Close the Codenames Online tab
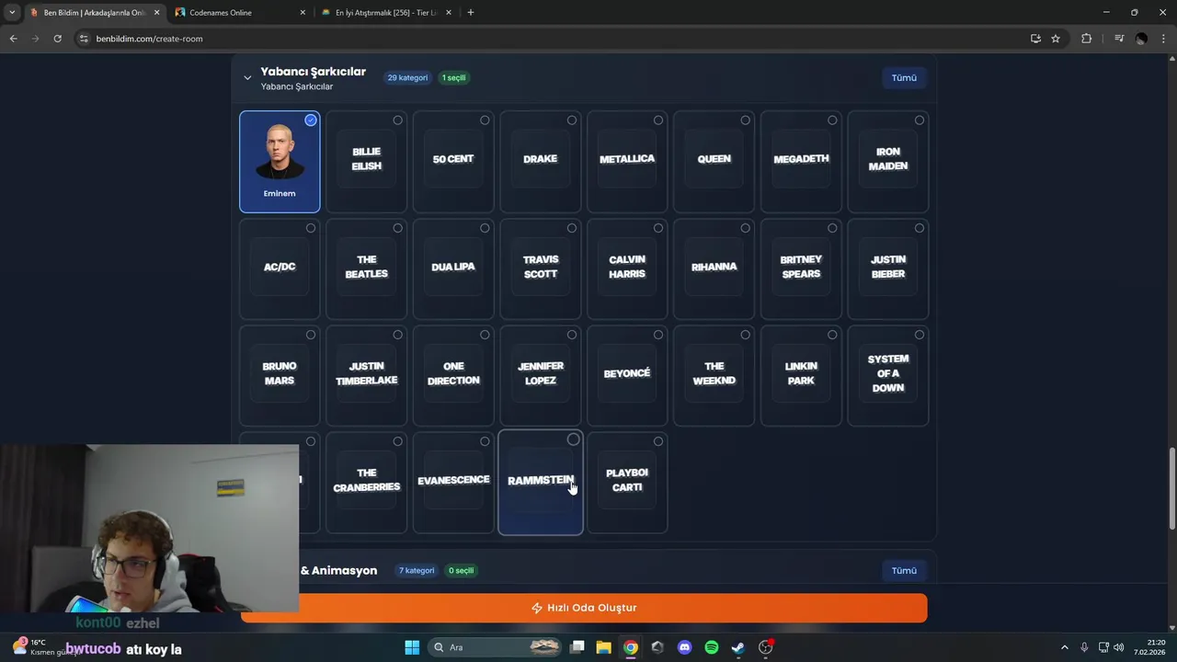Viewport: 1177px width, 662px height. [303, 13]
